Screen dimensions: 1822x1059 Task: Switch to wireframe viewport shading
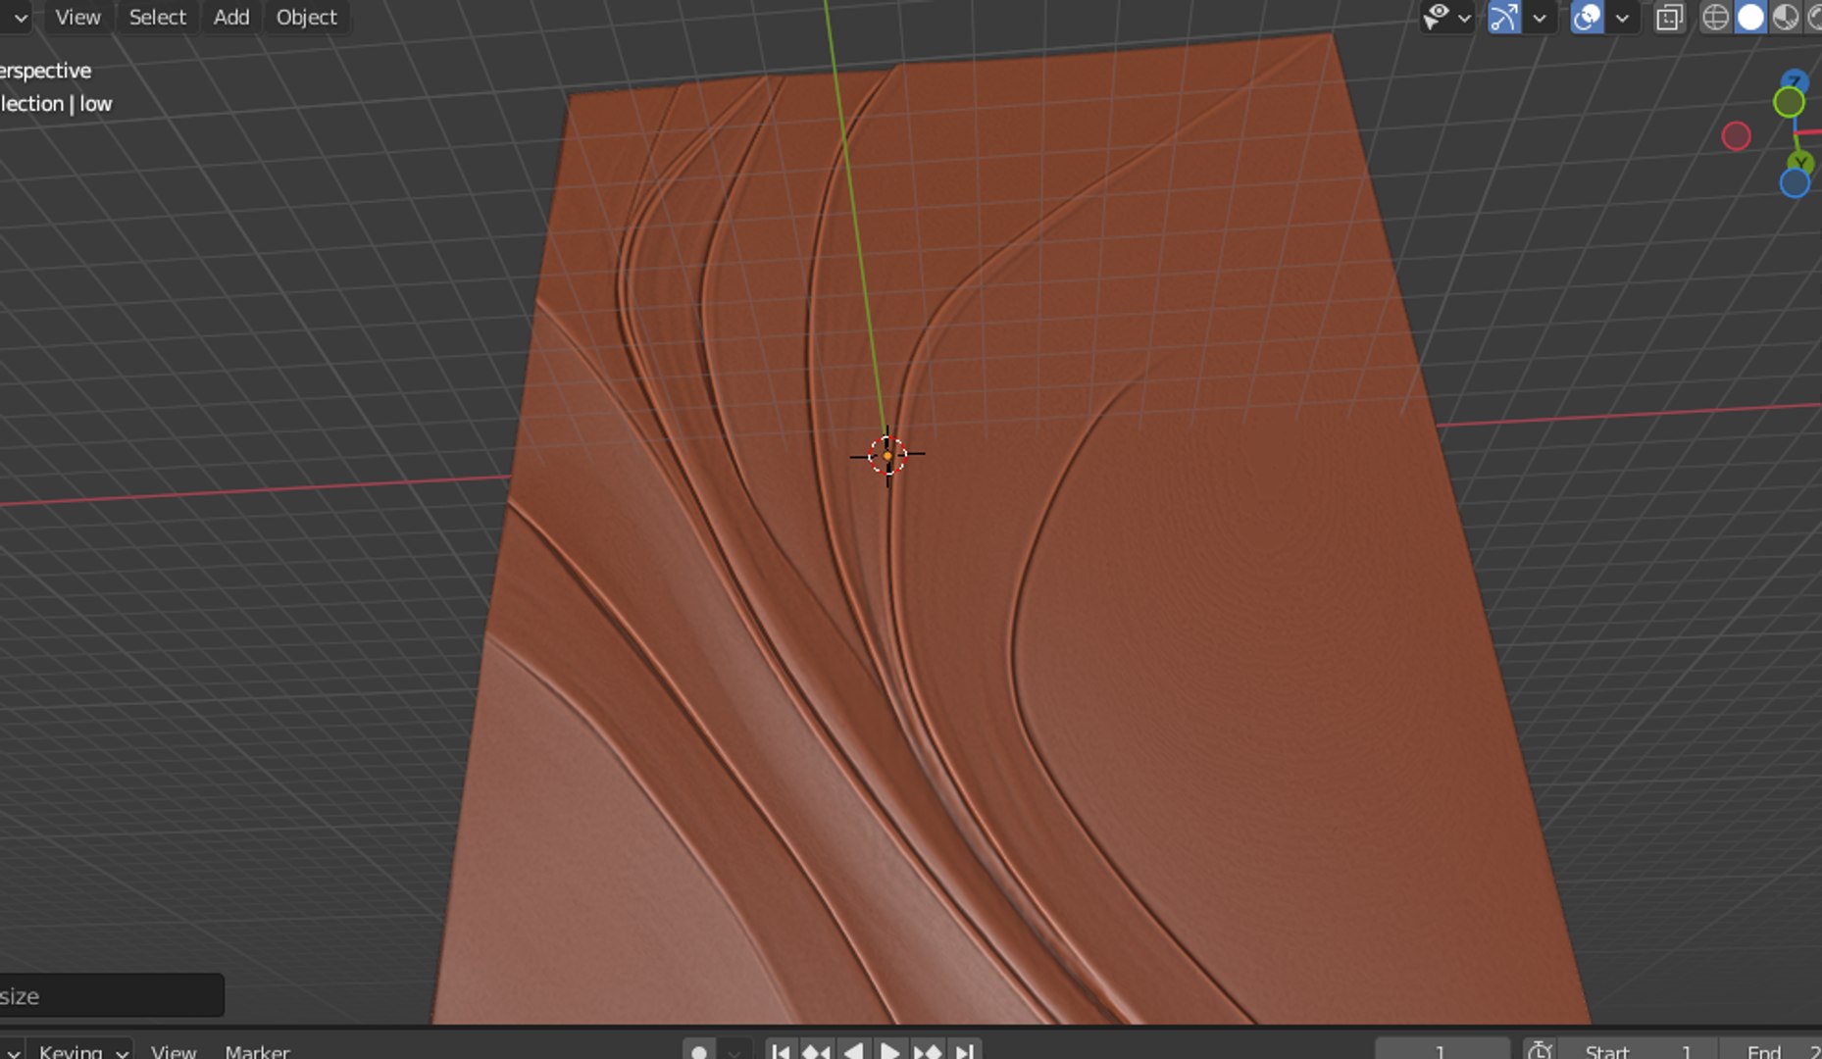click(1715, 17)
